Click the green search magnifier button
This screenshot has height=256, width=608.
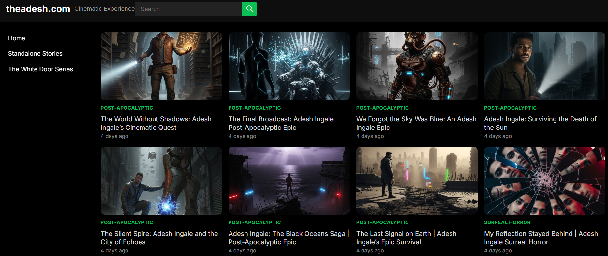point(249,9)
